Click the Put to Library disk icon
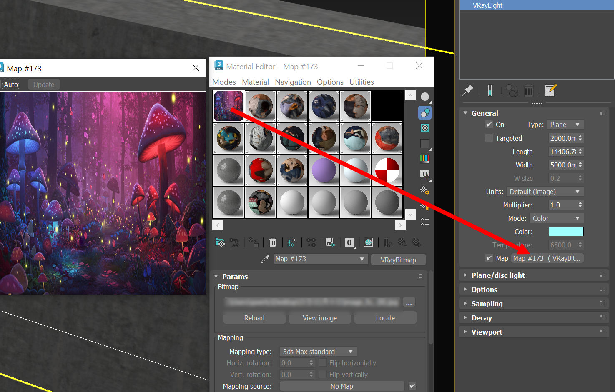 [x=330, y=242]
